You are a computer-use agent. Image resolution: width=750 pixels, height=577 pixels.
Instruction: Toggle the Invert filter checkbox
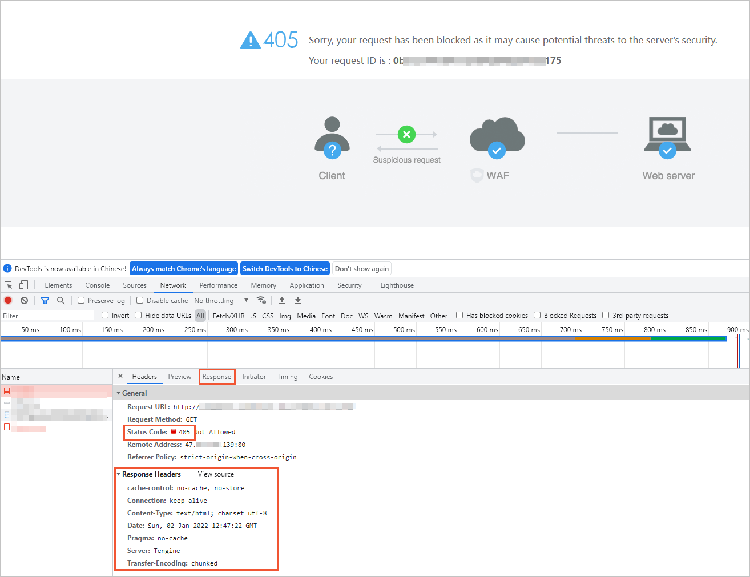[x=105, y=315]
